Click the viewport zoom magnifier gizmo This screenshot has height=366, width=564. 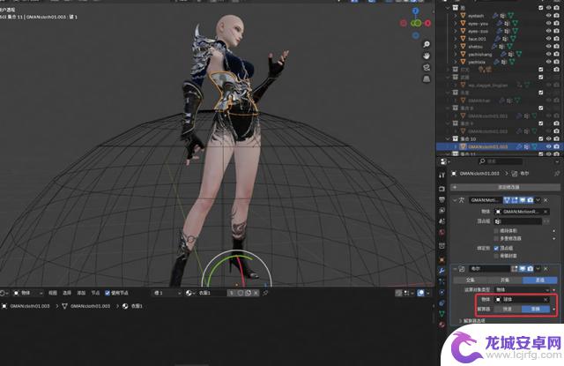(427, 44)
